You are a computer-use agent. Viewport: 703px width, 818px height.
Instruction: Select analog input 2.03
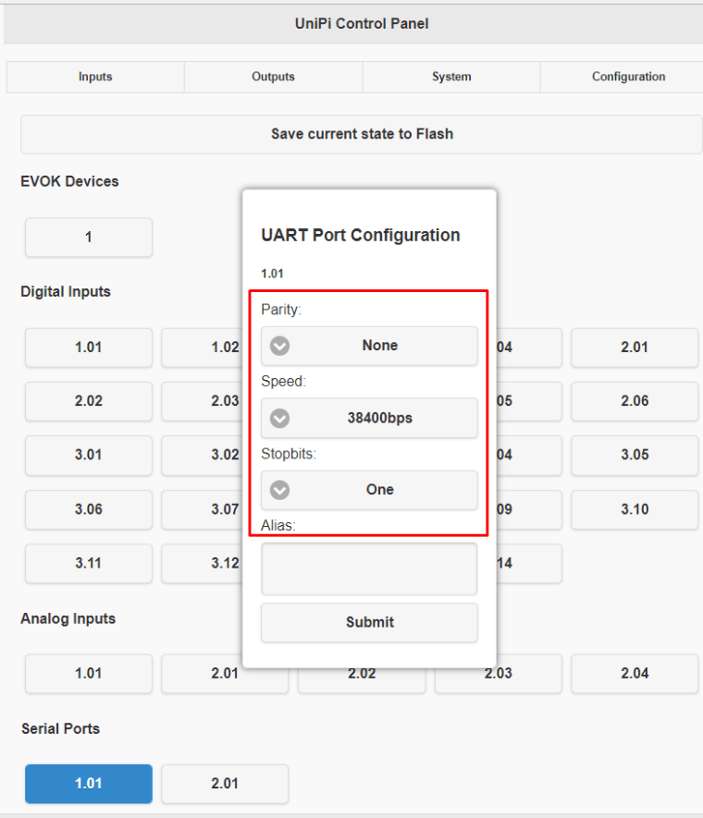(x=499, y=674)
